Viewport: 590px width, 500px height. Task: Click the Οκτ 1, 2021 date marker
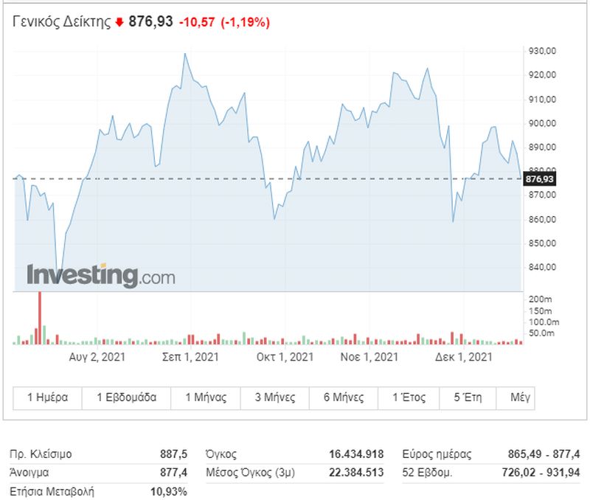(x=285, y=357)
